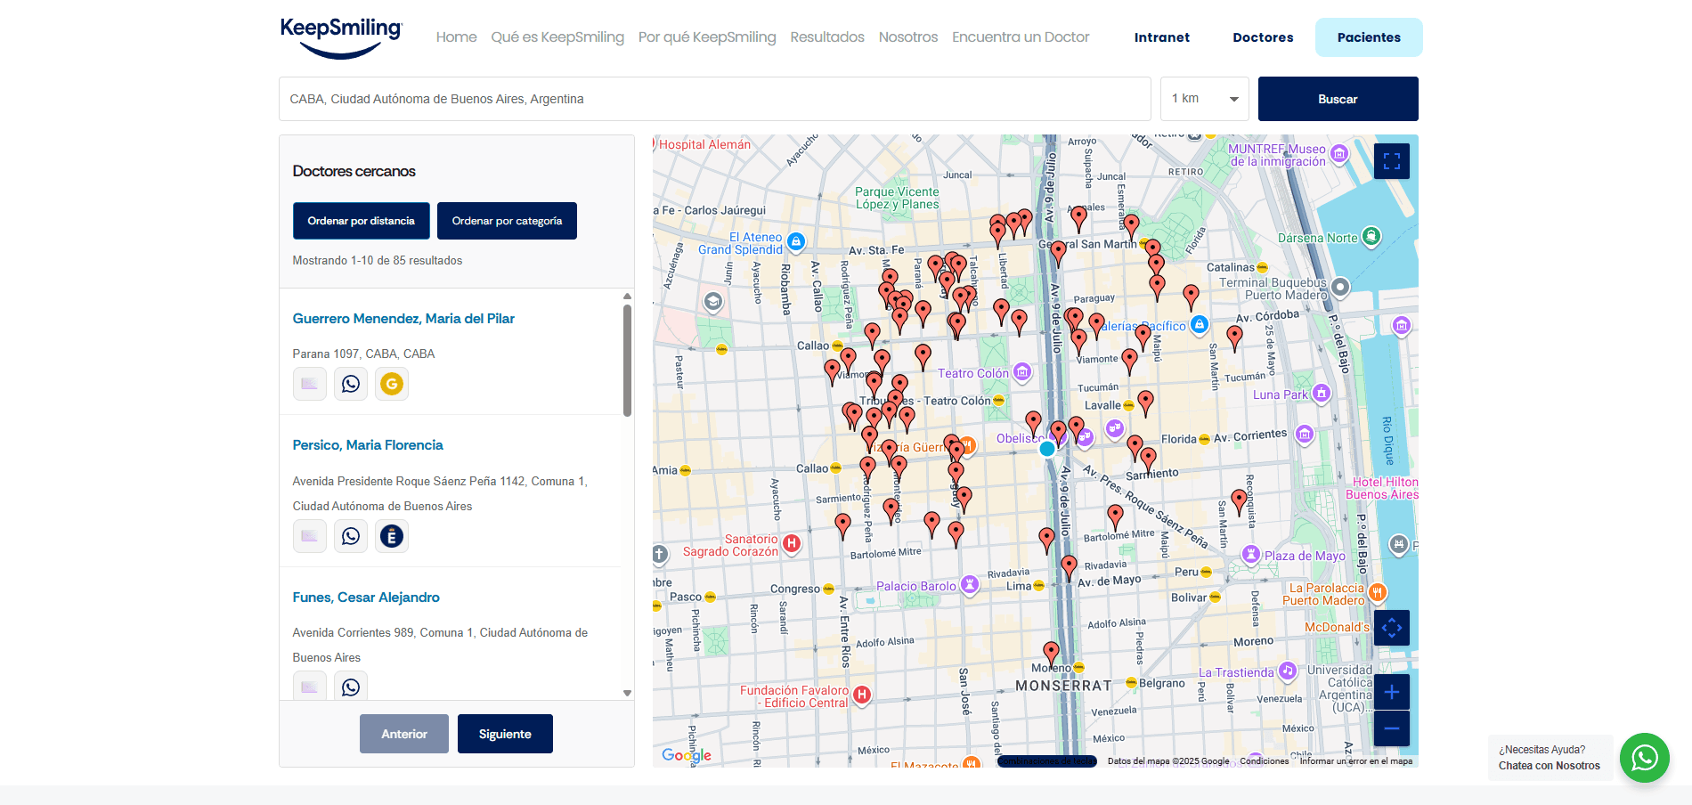Image resolution: width=1692 pixels, height=805 pixels.
Task: Zoom in on the map
Action: pos(1391,692)
